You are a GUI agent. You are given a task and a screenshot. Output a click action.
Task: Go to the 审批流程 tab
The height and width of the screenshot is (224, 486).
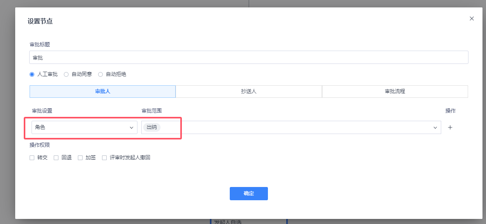pyautogui.click(x=395, y=92)
